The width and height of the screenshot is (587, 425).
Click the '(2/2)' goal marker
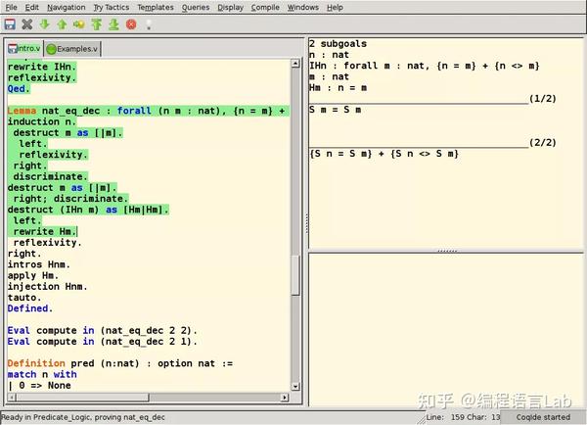click(x=542, y=143)
